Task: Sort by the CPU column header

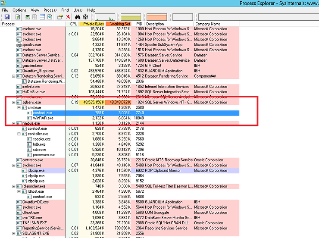Action: click(72, 24)
